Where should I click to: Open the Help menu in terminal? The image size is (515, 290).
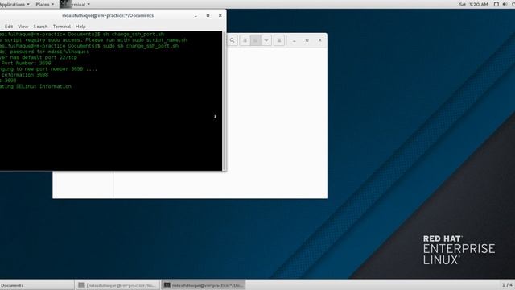pos(80,27)
